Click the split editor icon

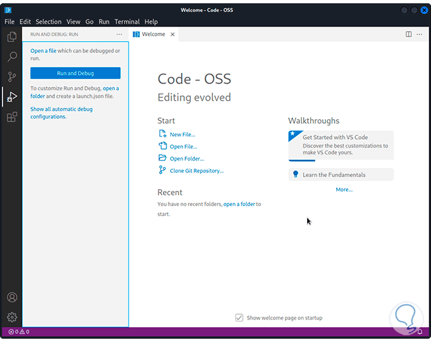coord(408,34)
